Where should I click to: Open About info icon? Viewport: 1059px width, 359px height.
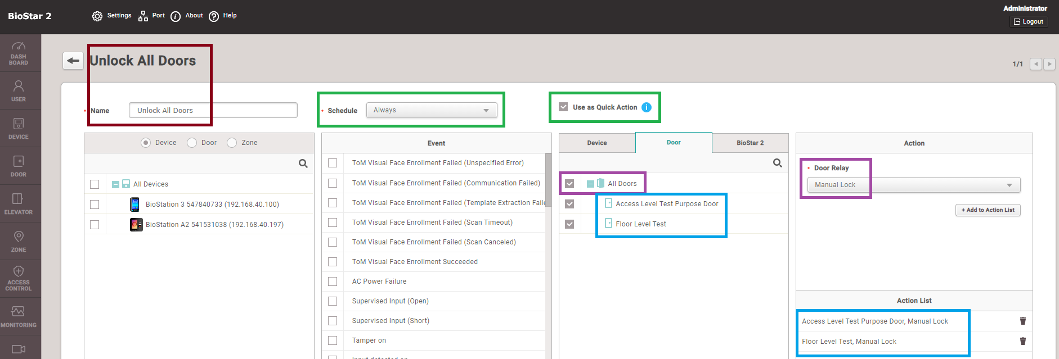(176, 16)
